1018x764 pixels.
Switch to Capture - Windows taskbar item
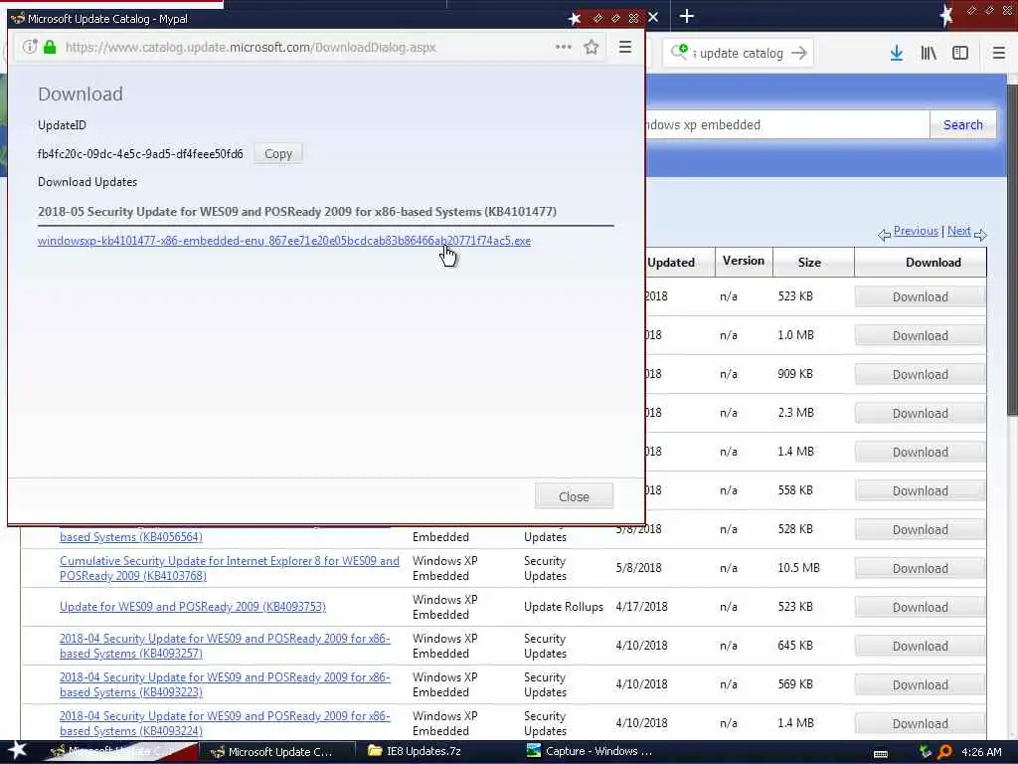[x=589, y=752]
